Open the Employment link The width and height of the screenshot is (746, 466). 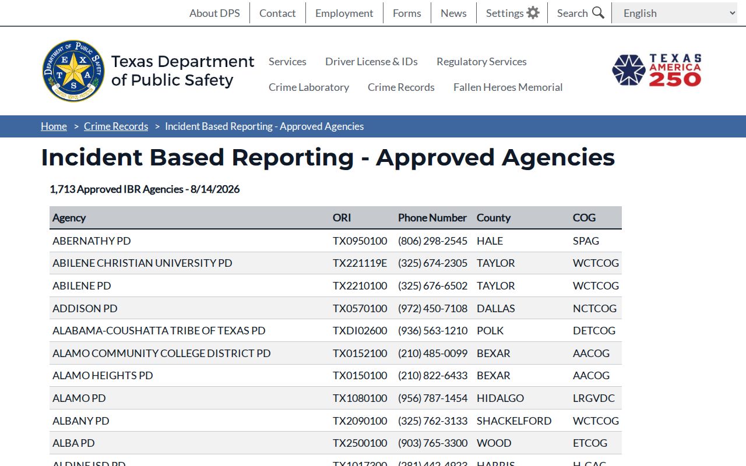pos(344,13)
